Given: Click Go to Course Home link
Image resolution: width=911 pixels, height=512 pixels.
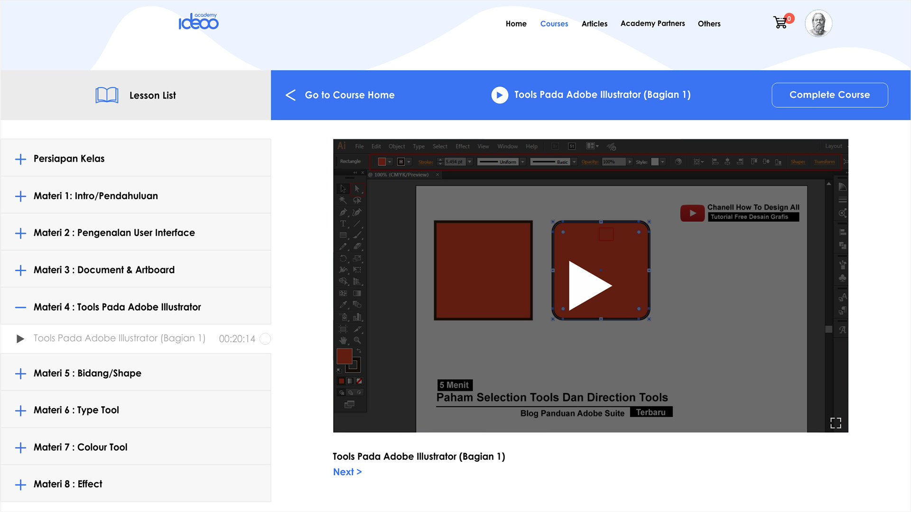Looking at the screenshot, I should coord(349,95).
